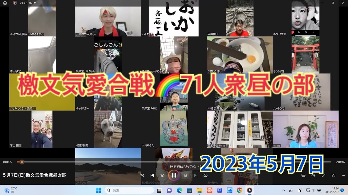Open the player volume control
The width and height of the screenshot is (348, 195).
(313, 175)
